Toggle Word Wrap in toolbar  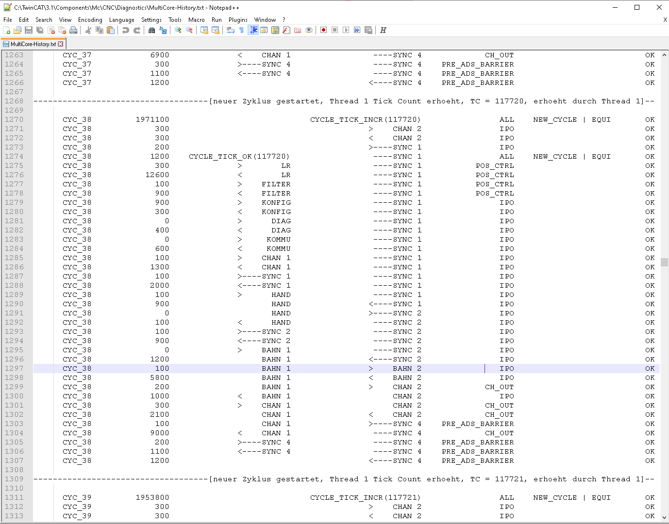tap(231, 30)
